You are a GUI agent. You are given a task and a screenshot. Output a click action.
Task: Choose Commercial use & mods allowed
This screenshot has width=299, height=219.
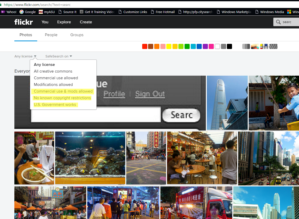[x=63, y=91]
